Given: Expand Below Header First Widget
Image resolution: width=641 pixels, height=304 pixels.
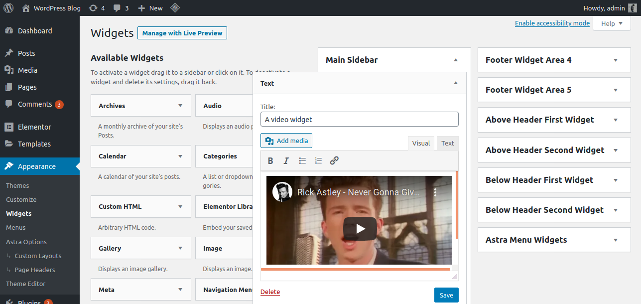Looking at the screenshot, I should click(x=616, y=180).
